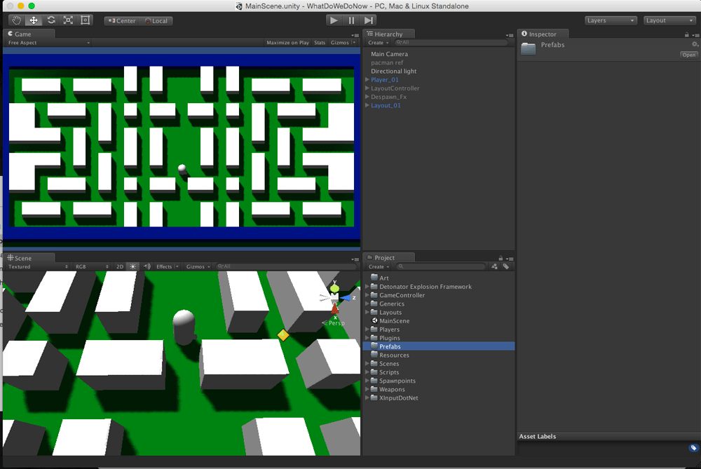Click the Inspector gear settings icon
The height and width of the screenshot is (469, 701).
pos(695,44)
